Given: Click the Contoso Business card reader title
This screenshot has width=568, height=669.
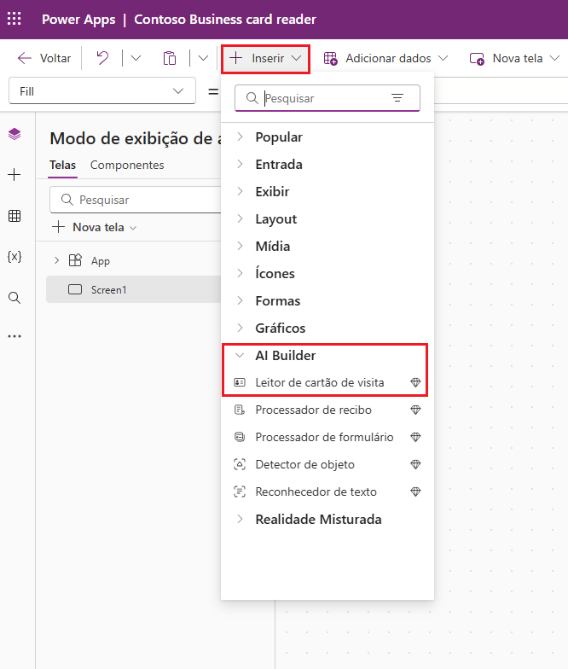Looking at the screenshot, I should pos(225,19).
